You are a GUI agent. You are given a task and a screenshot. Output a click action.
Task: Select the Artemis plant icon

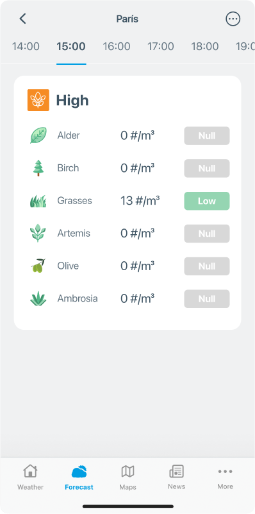point(38,234)
